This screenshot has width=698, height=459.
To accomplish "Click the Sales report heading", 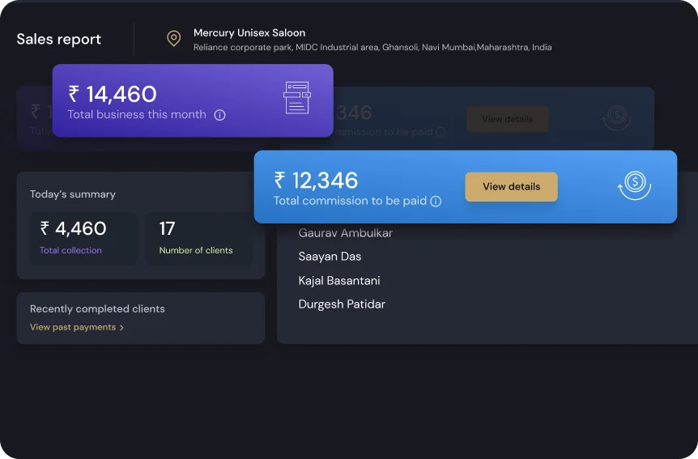I will click(59, 39).
